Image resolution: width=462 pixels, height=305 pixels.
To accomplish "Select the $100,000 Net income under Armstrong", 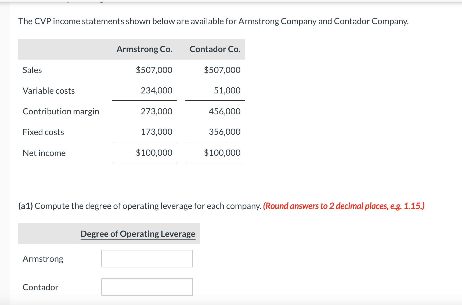I will [x=154, y=153].
